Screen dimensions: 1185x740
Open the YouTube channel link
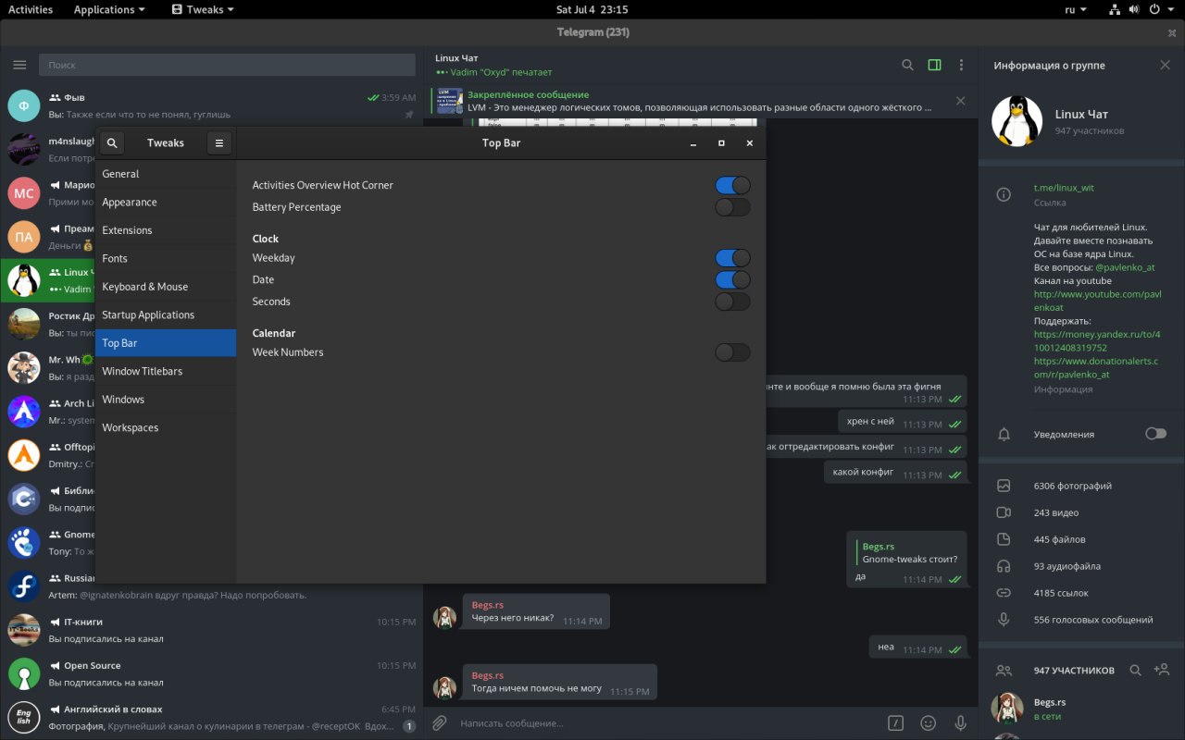1097,301
